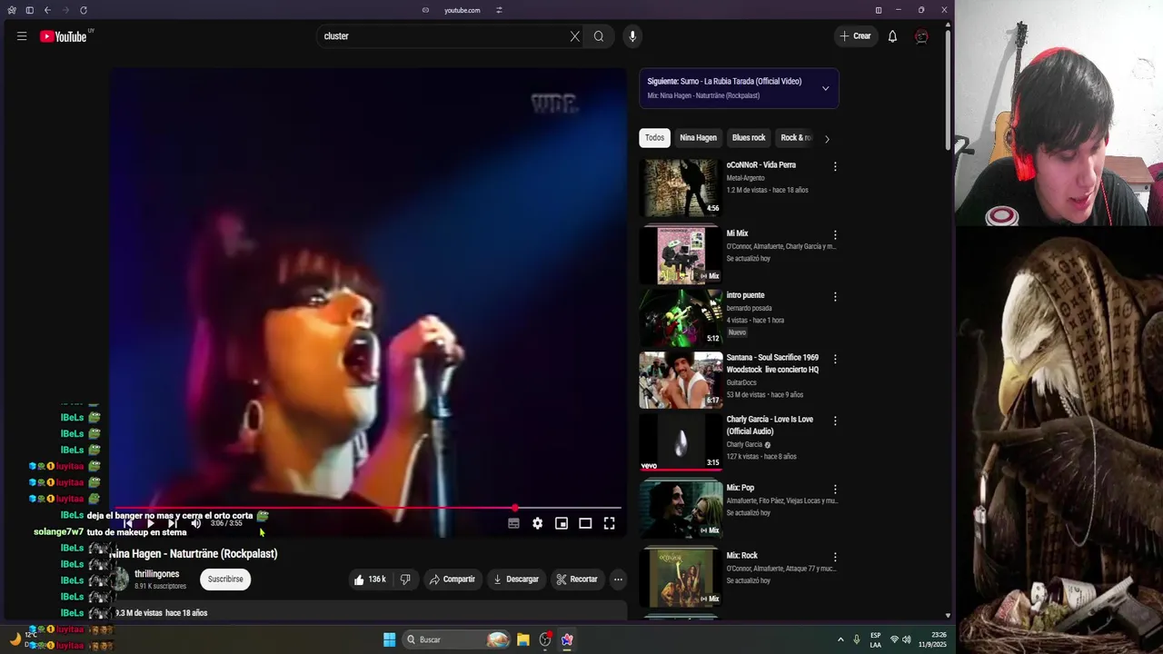Open options for Mix: Pop
Image resolution: width=1163 pixels, height=654 pixels.
(x=835, y=489)
